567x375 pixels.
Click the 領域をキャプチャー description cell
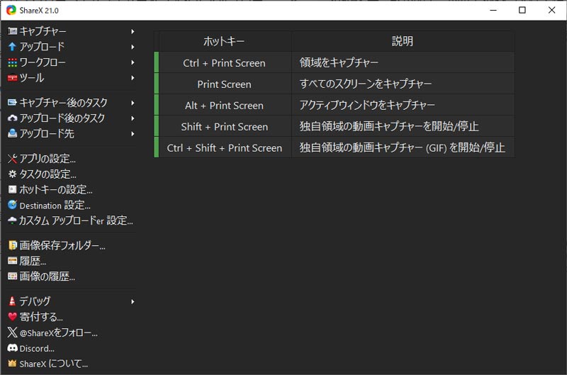[x=403, y=62]
